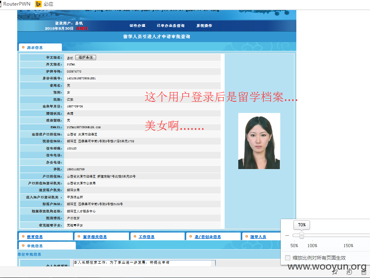Image resolution: width=370 pixels, height=278 pixels.
Task: Click the 朝阳区人才服务中心 value
Action: coord(81,211)
